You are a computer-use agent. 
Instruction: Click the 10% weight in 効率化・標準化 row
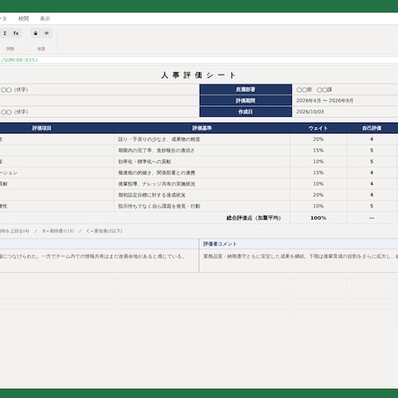coord(318,162)
